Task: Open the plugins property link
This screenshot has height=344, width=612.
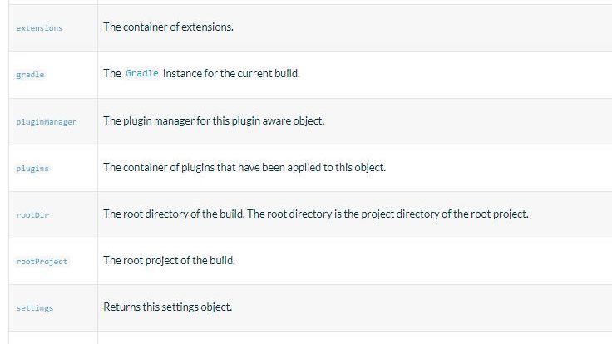Action: coord(32,169)
